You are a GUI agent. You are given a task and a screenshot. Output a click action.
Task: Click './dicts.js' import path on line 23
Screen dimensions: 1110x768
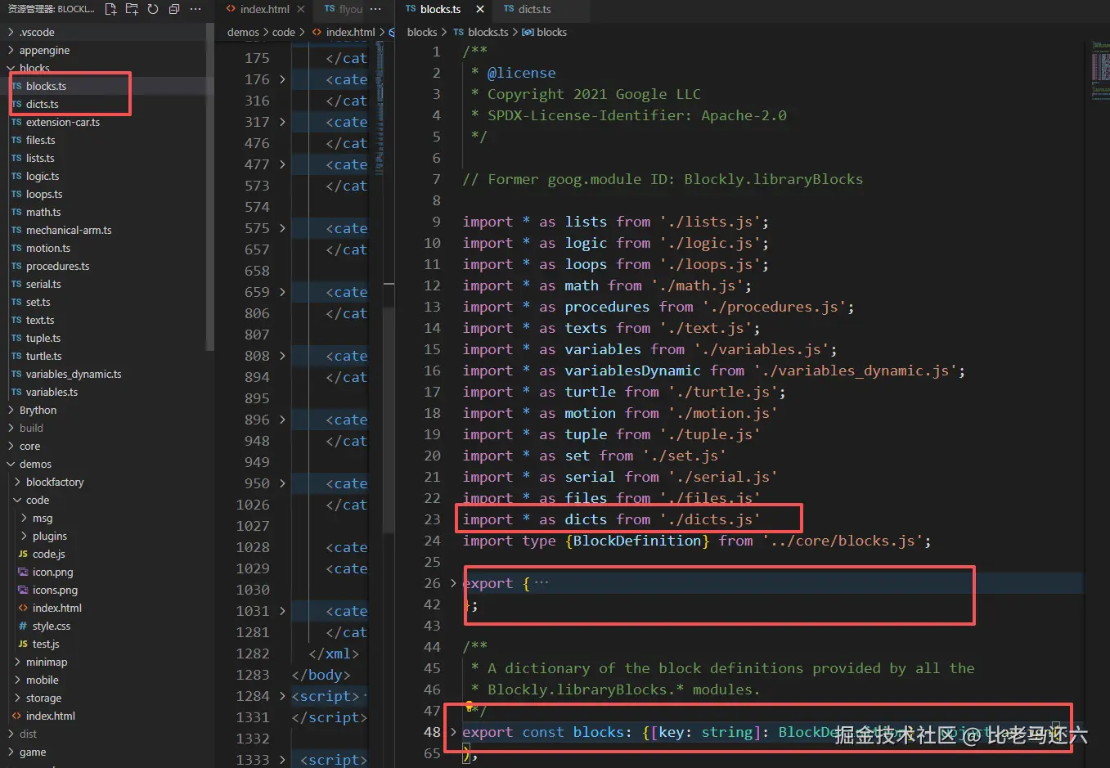[710, 519]
